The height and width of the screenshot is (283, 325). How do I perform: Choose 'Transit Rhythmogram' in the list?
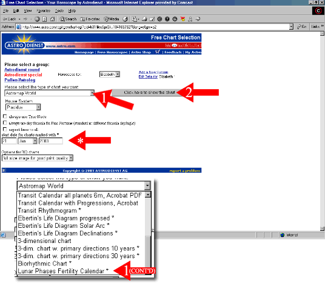(49, 210)
